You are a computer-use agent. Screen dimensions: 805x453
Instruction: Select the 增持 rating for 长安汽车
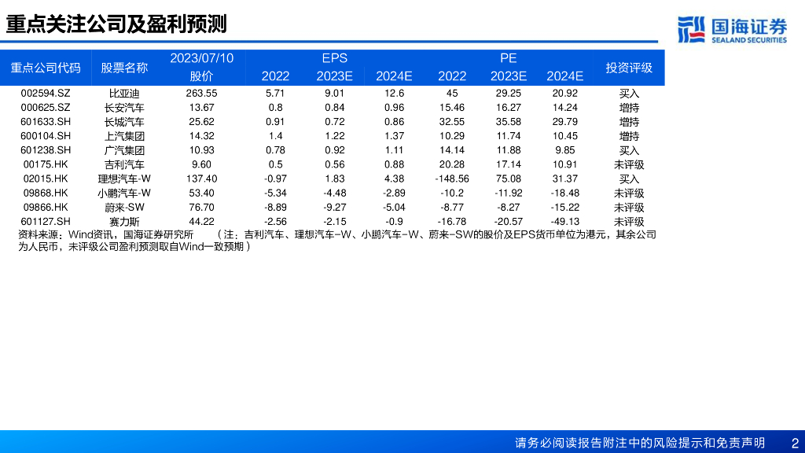(x=629, y=108)
